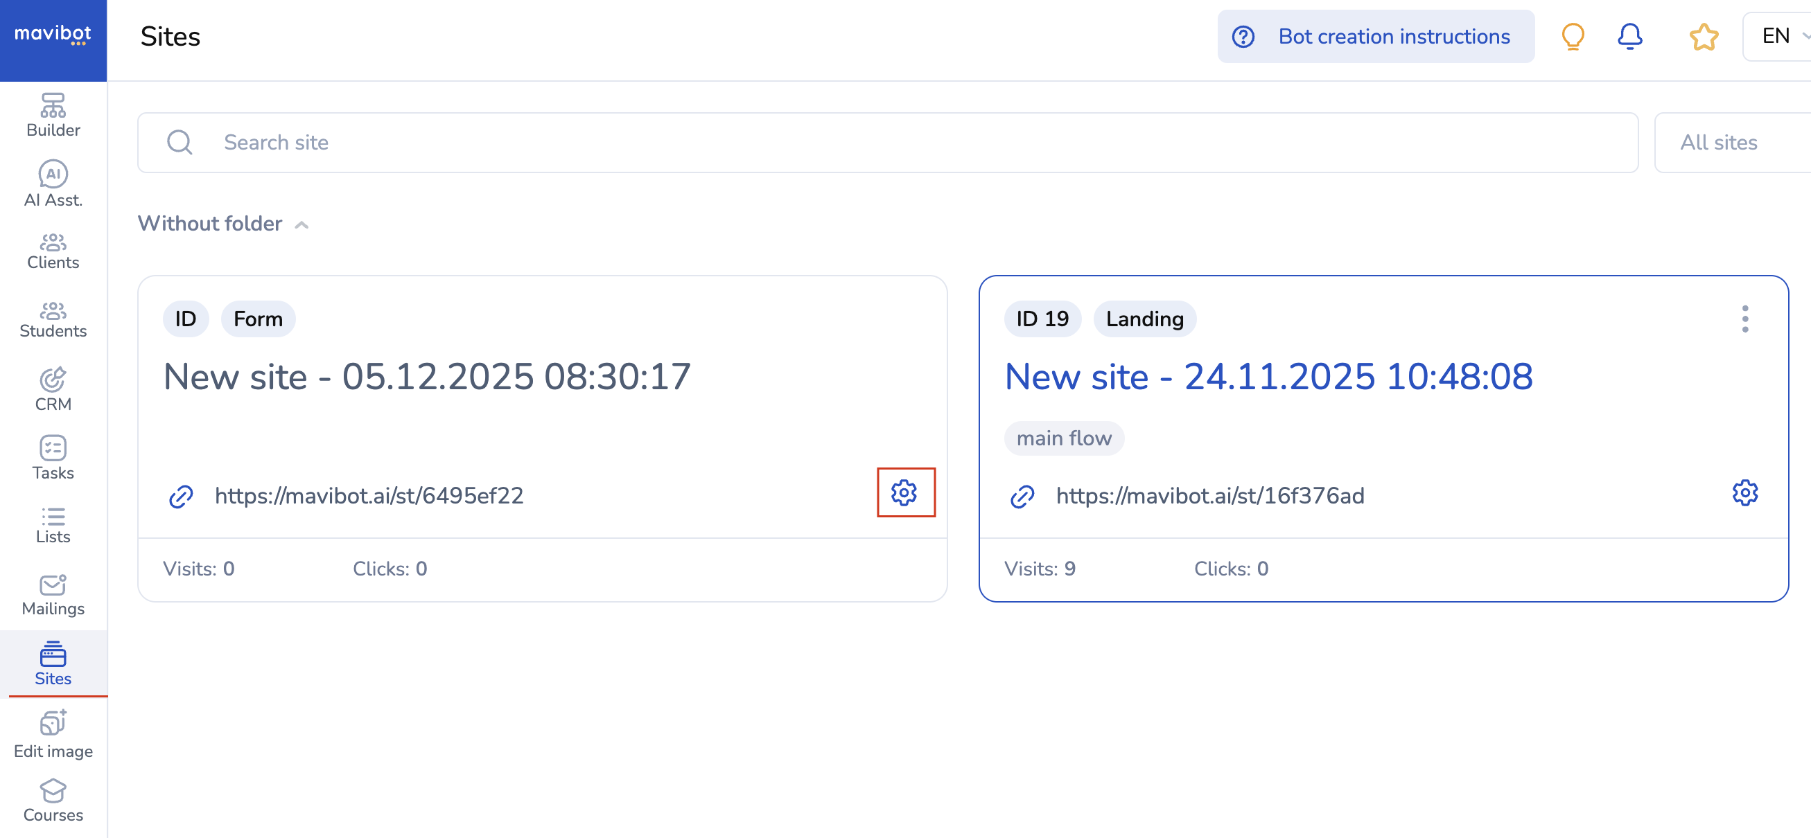Click the mavibot logo
1811x838 pixels.
53,35
